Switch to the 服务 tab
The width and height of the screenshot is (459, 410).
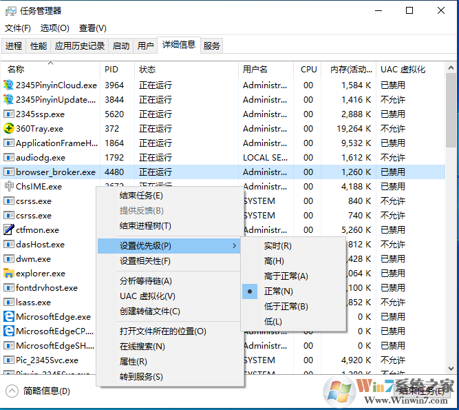(211, 45)
